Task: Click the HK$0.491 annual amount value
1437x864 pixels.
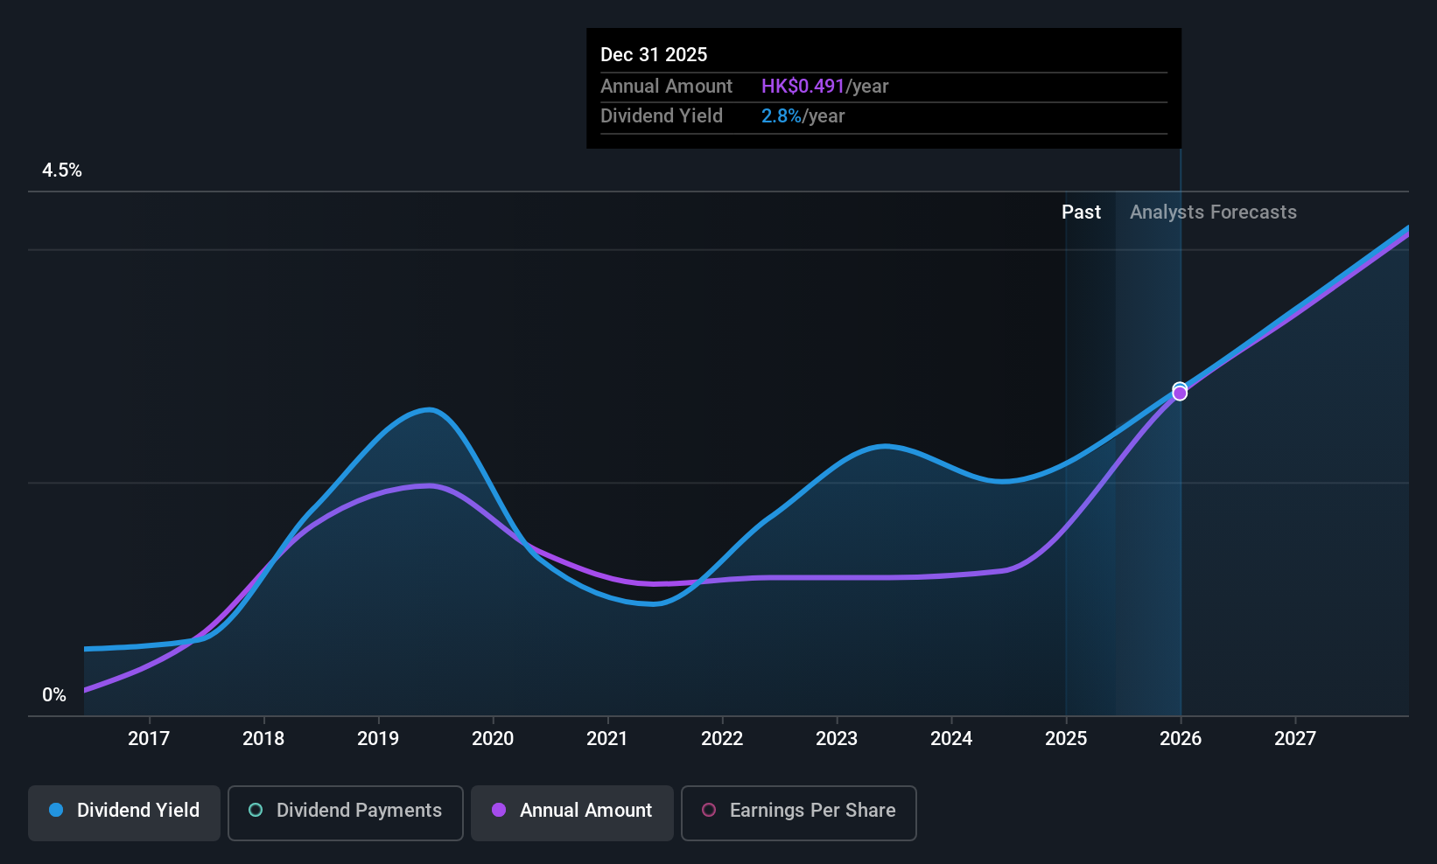Action: coord(803,86)
